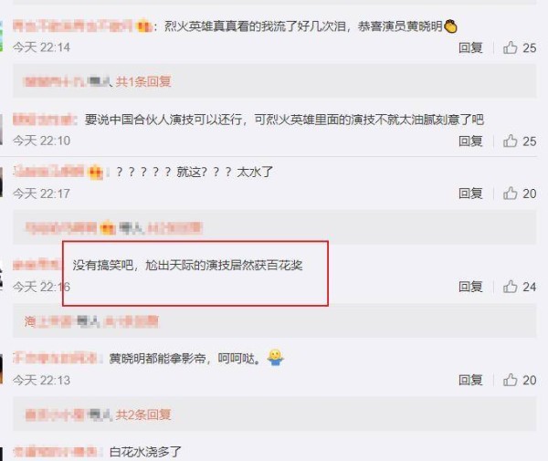Image resolution: width=548 pixels, height=461 pixels.
Task: Expand blurred replies under the 太水了 comment
Action: [174, 228]
